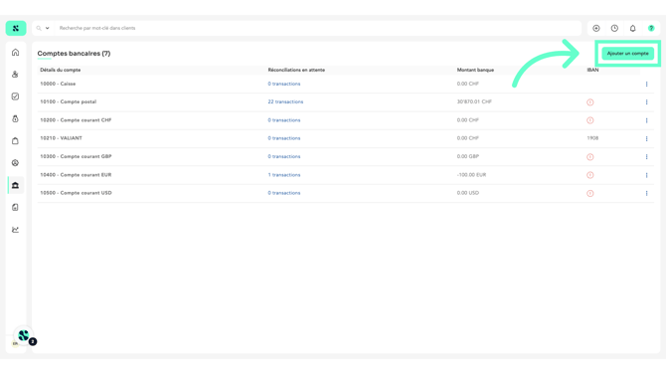Open the document report icon in sidebar
This screenshot has width=666, height=374.
(x=15, y=208)
